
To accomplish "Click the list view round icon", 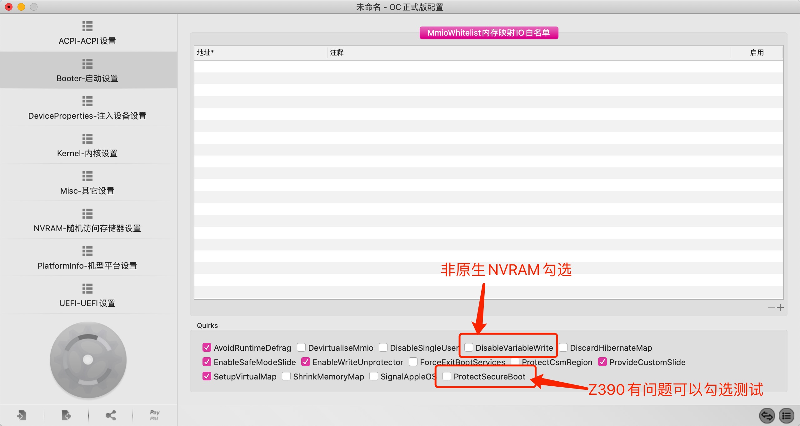I will [786, 416].
